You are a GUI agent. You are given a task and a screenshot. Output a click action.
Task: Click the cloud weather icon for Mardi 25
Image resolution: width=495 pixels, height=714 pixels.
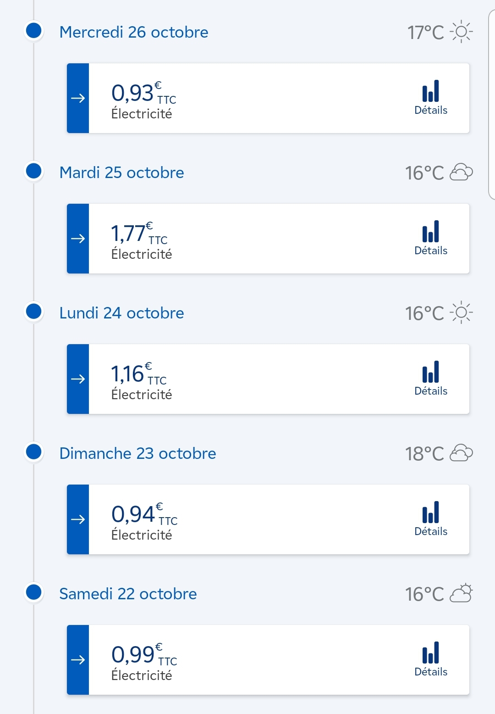[461, 173]
